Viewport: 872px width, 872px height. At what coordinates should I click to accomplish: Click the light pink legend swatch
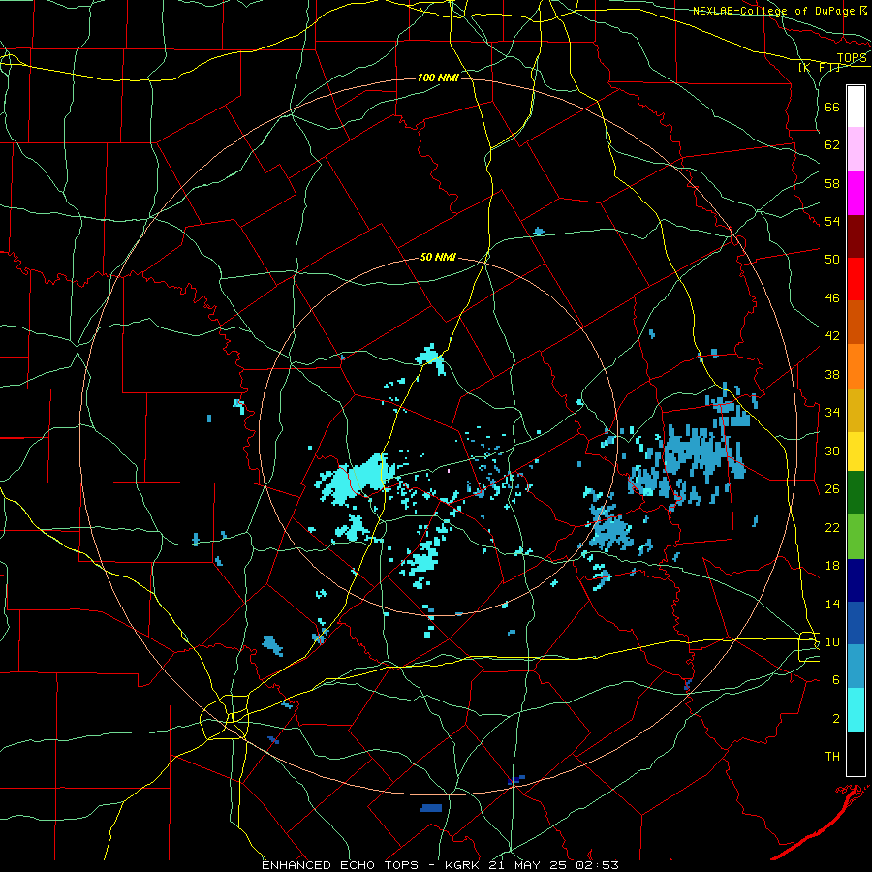[856, 149]
